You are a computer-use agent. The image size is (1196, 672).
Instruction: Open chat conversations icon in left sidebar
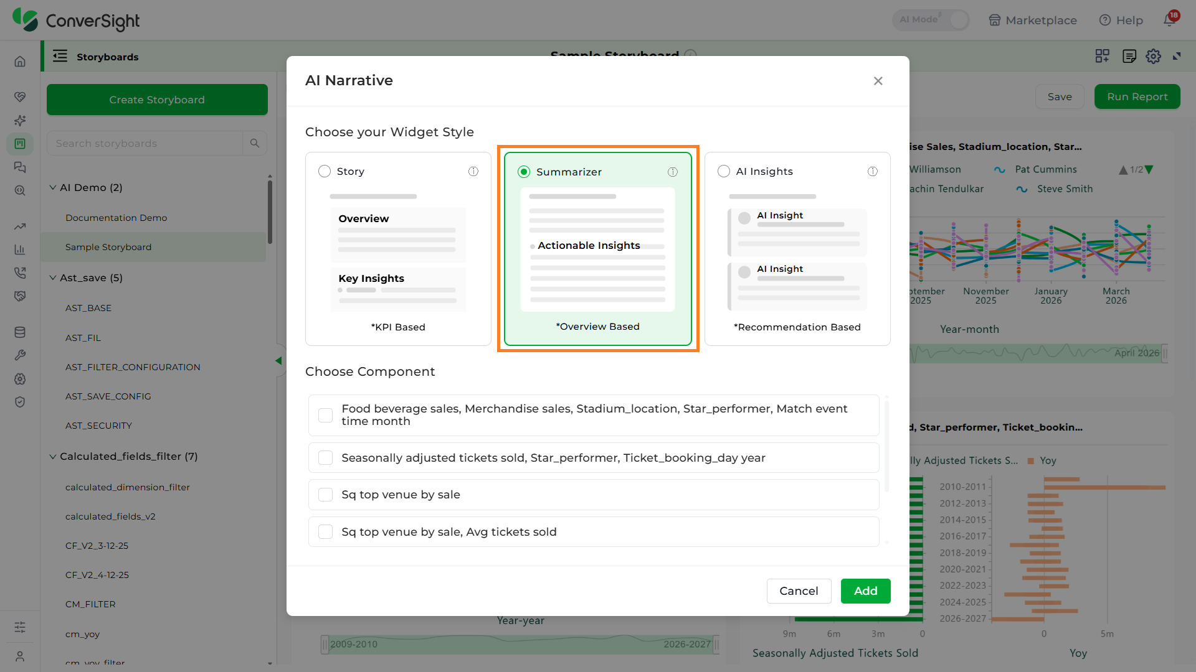pyautogui.click(x=20, y=167)
